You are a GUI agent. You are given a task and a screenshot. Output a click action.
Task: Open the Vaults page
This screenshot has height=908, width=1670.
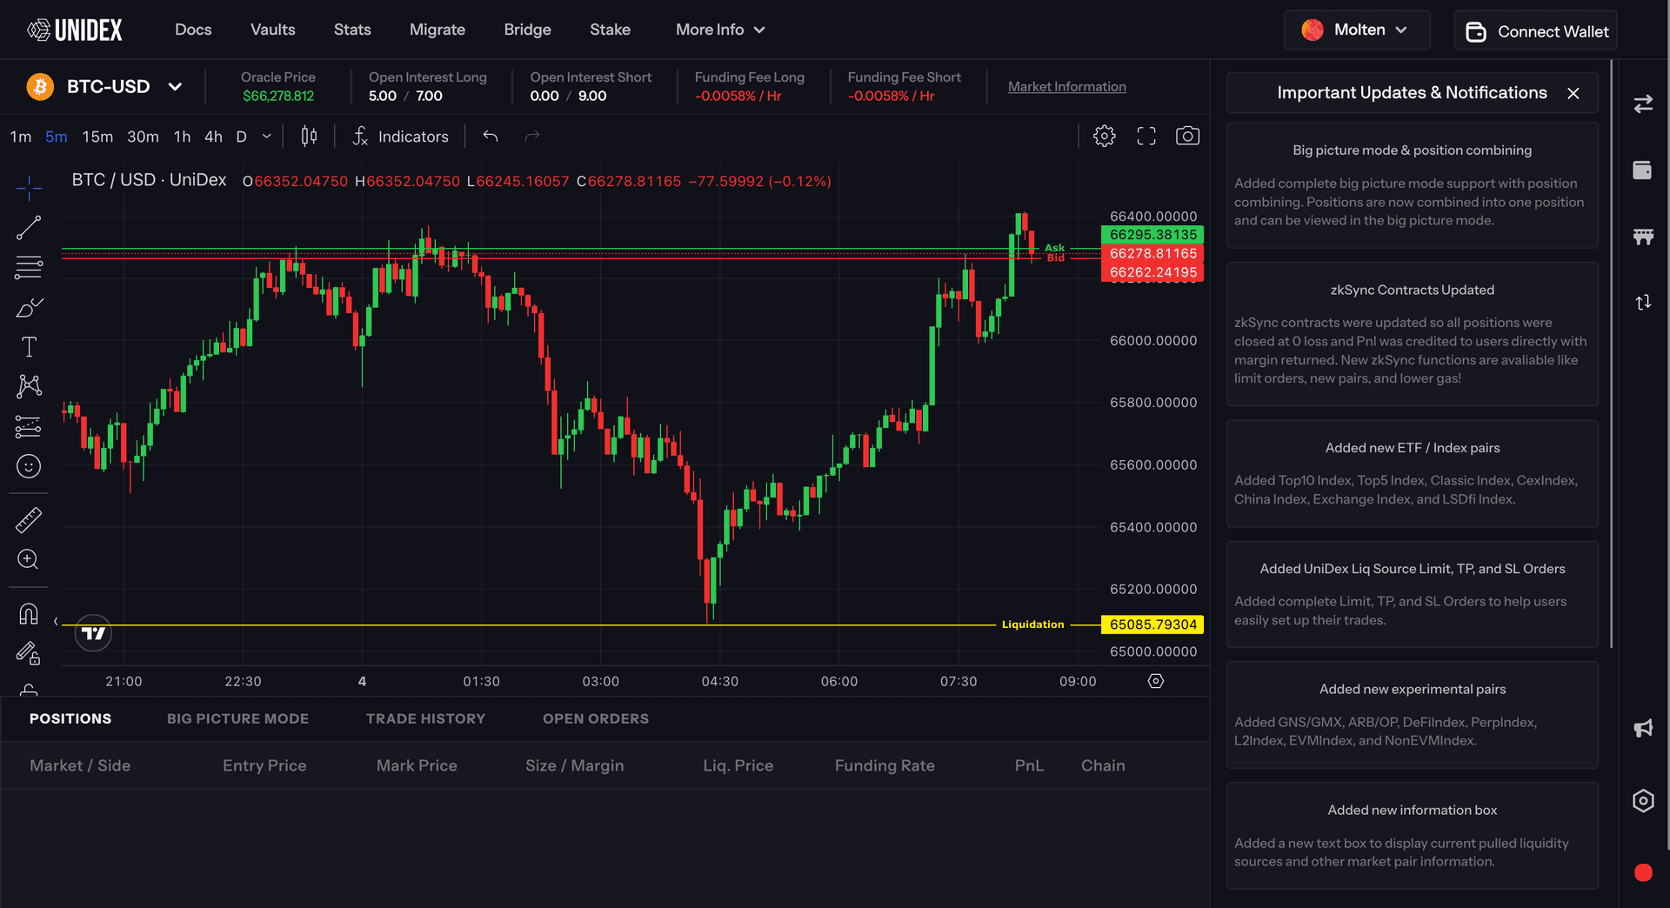point(273,30)
